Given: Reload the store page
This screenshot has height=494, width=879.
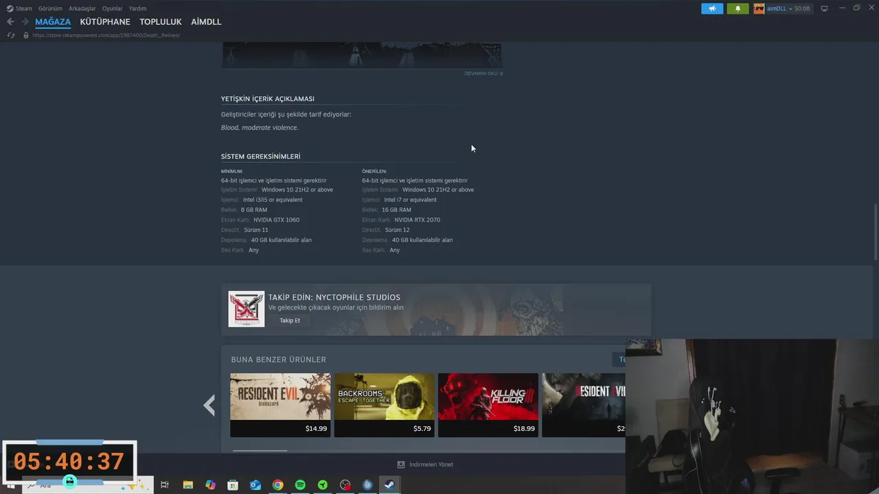Looking at the screenshot, I should (x=10, y=35).
